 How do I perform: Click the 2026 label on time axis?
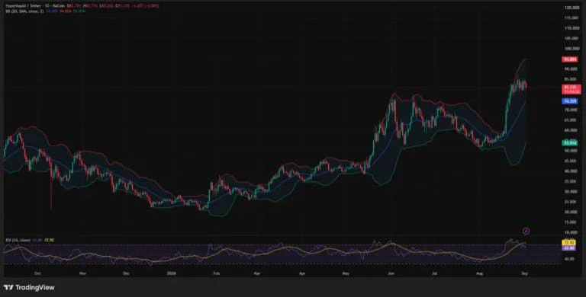(171, 273)
